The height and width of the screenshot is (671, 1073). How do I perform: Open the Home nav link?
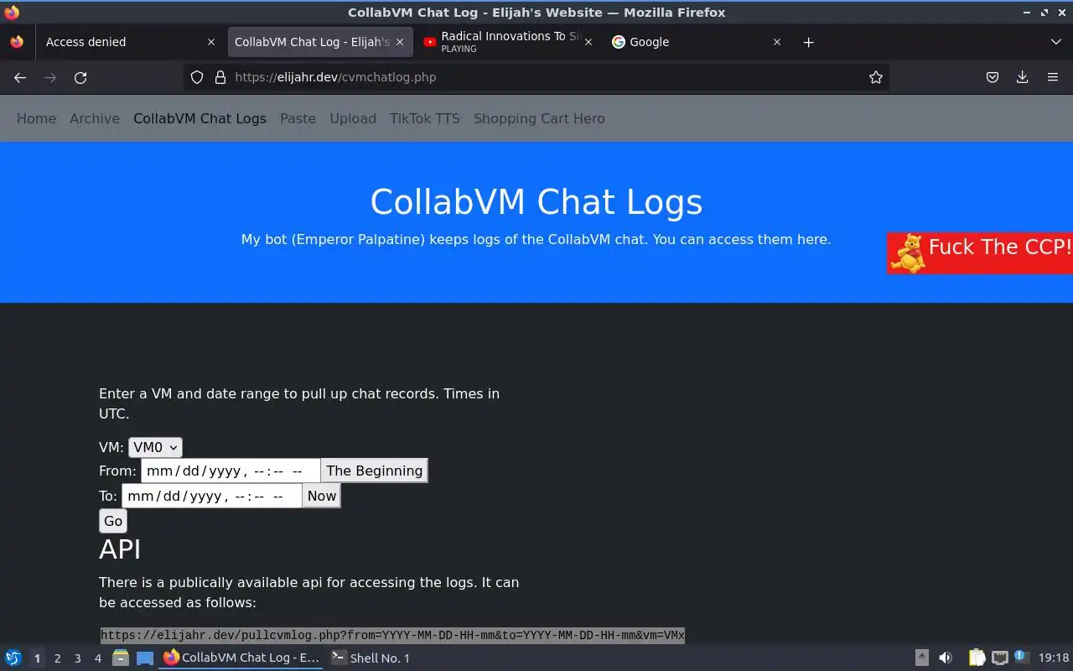[x=37, y=118]
